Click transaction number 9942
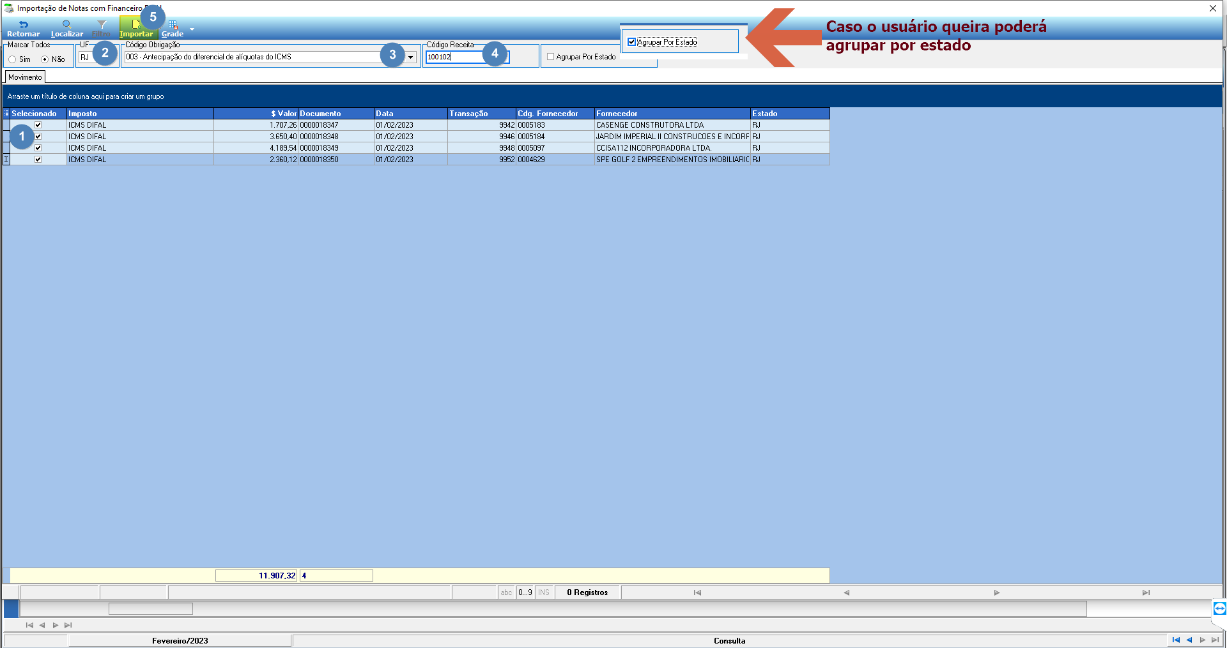Viewport: 1227px width, 648px height. [507, 125]
